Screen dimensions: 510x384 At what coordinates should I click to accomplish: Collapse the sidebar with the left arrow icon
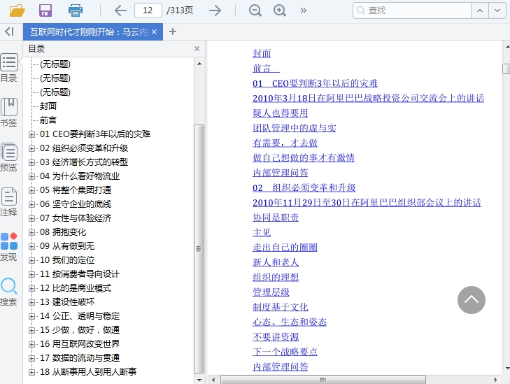click(x=9, y=31)
